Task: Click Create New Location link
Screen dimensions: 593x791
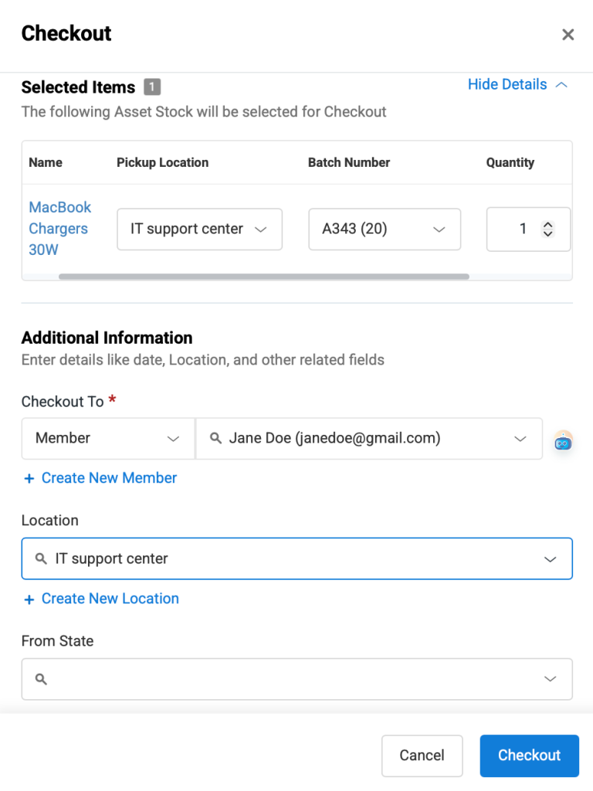Action: 110,599
